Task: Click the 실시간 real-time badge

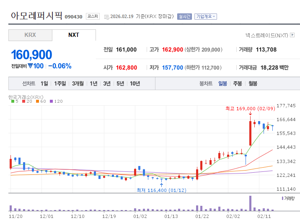Action: coord(184,16)
